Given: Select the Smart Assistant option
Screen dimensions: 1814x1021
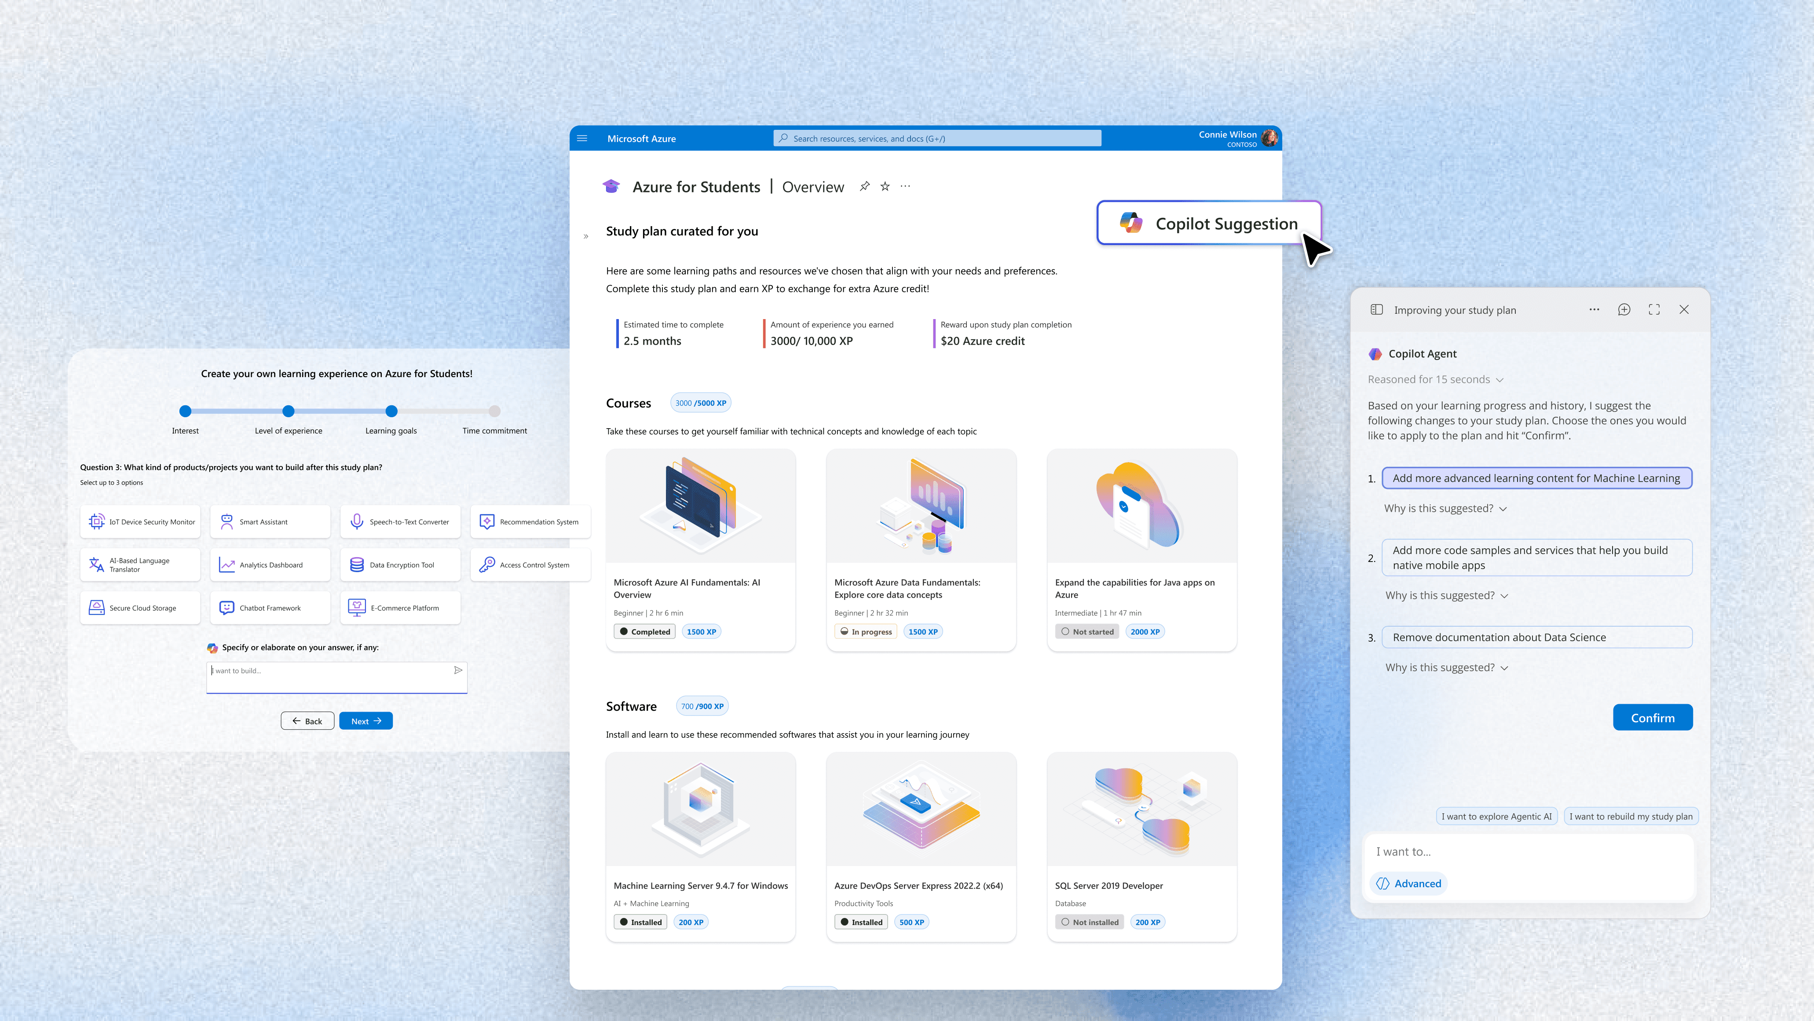Looking at the screenshot, I should pos(271,522).
